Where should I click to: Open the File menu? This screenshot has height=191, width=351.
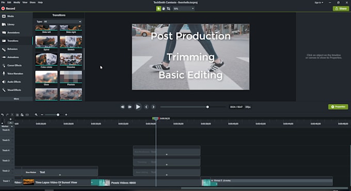3,3
